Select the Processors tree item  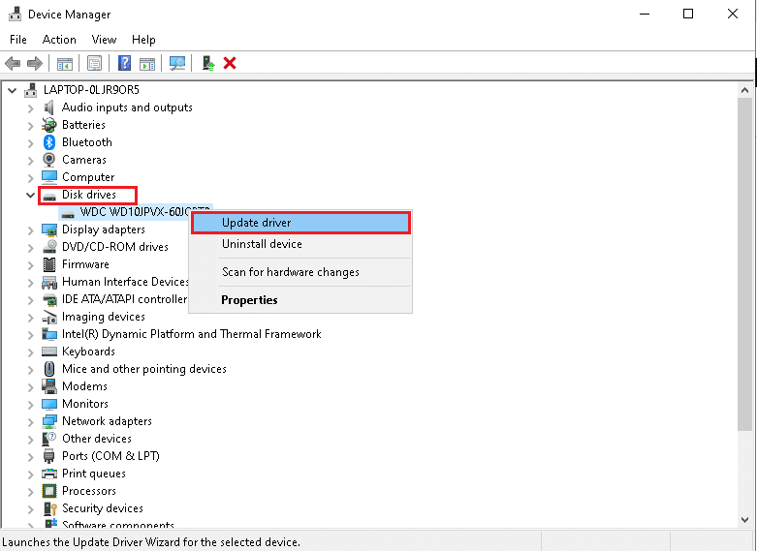(x=89, y=491)
